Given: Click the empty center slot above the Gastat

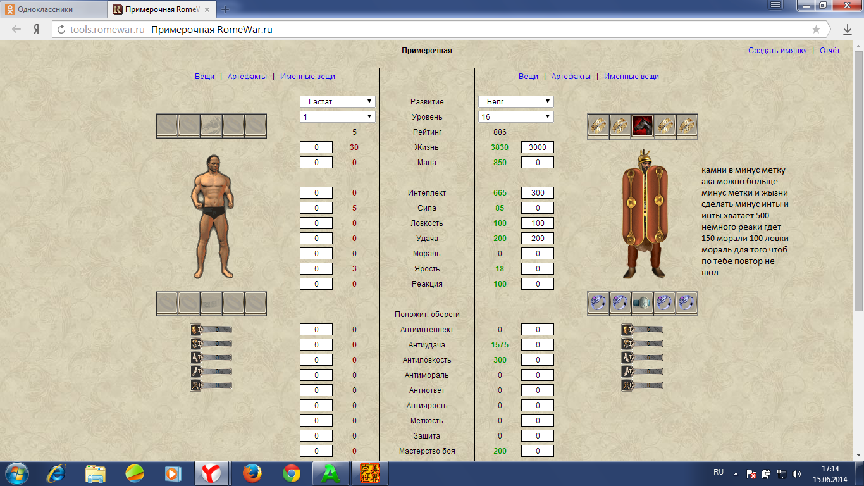Looking at the screenshot, I should [x=211, y=126].
